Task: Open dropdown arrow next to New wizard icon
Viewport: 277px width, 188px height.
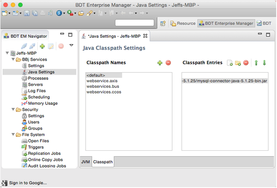Action: (x=9, y=13)
